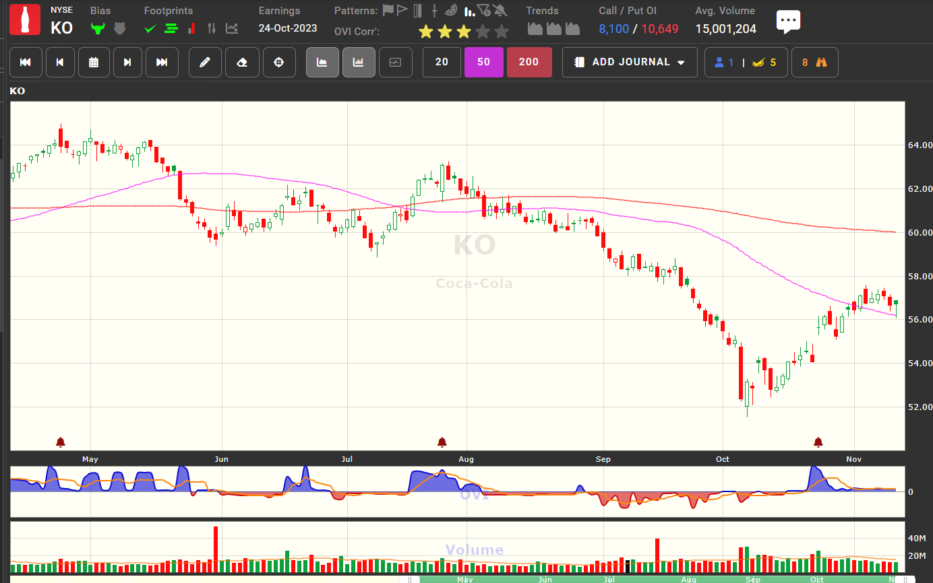Toggle the red 200 moving average

pos(529,63)
